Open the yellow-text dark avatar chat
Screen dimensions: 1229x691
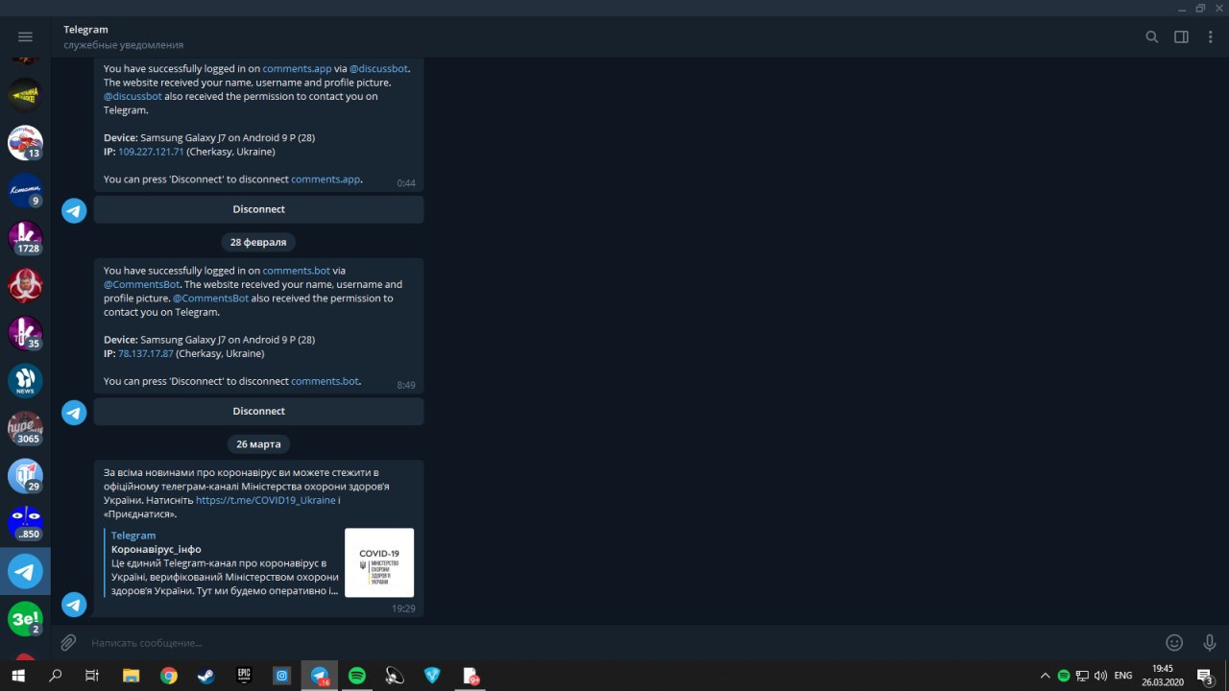tap(25, 95)
